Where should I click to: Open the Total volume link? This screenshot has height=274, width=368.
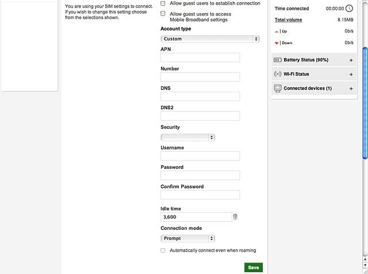coord(288,20)
